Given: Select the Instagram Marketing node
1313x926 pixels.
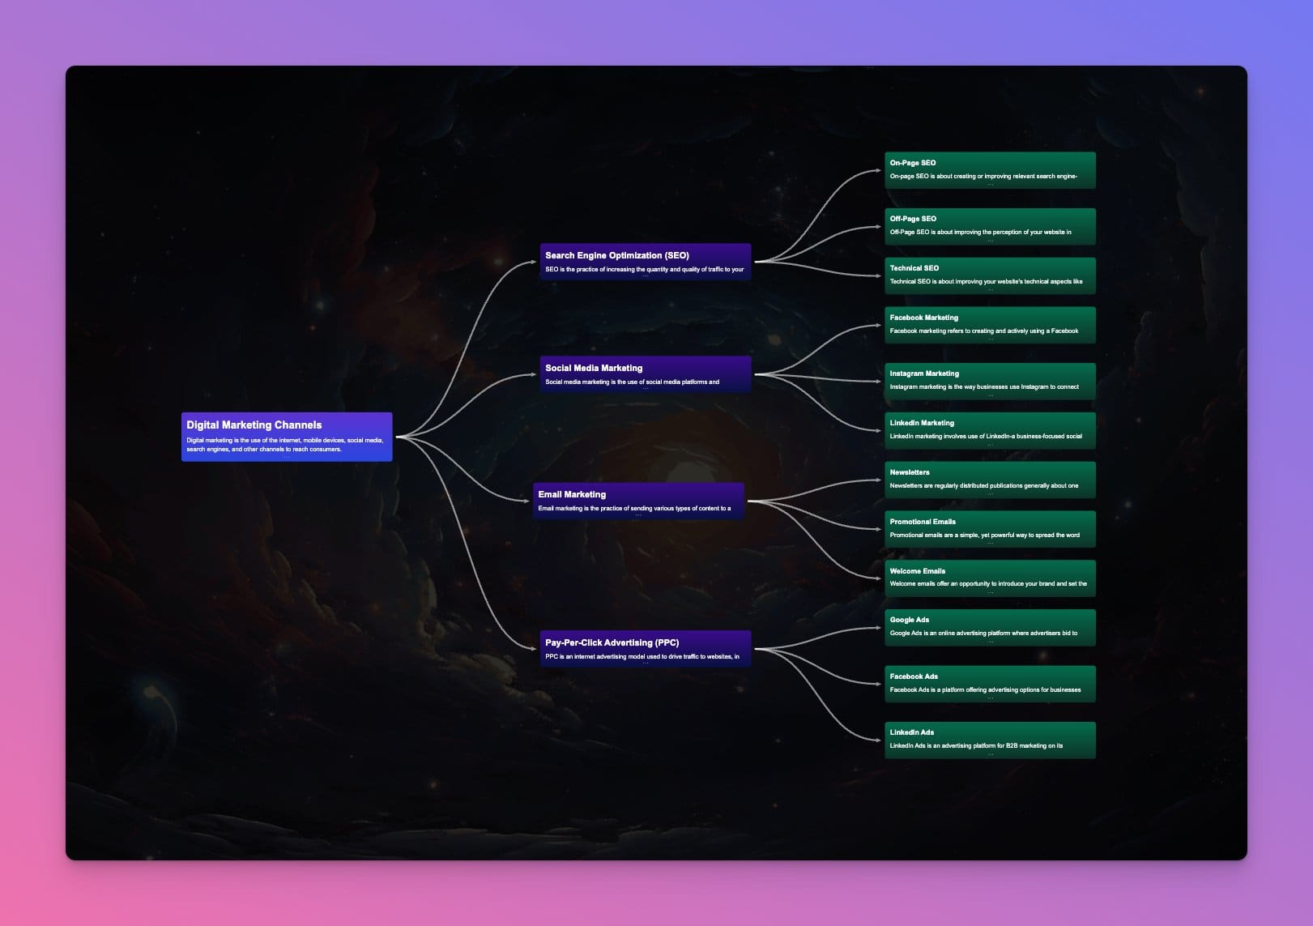Looking at the screenshot, I should coord(990,381).
